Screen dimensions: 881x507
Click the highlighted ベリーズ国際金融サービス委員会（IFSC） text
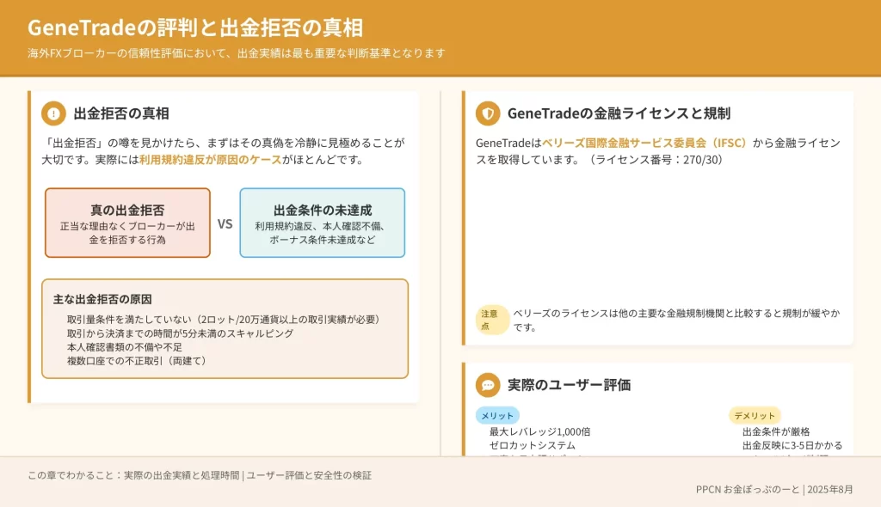645,144
